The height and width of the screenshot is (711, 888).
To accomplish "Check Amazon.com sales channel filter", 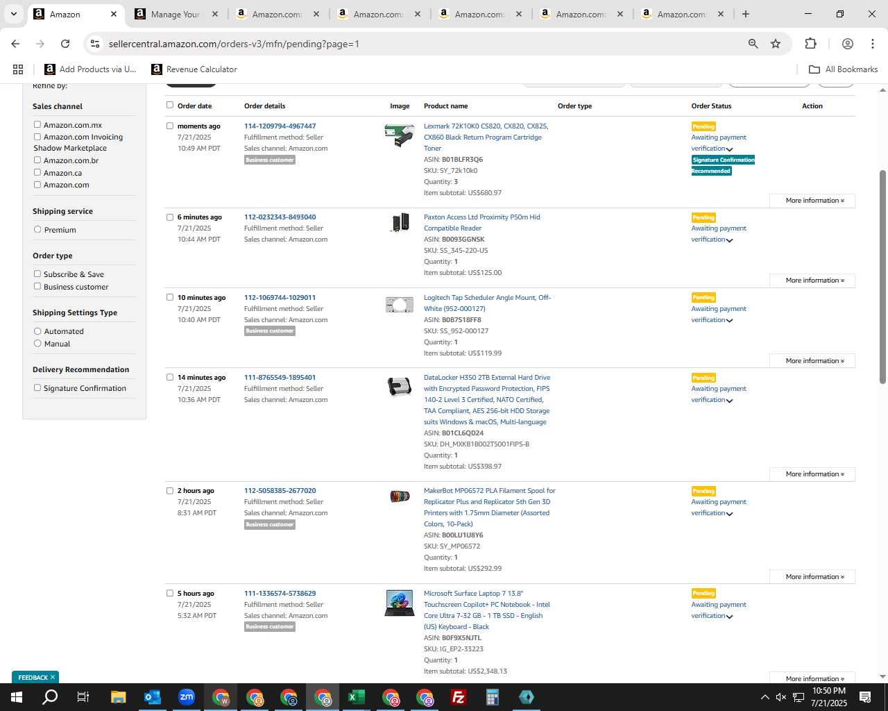I will pyautogui.click(x=37, y=185).
